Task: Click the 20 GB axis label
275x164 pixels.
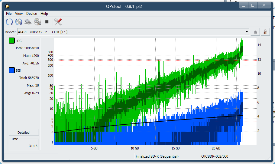Action: pyautogui.click(x=216, y=148)
